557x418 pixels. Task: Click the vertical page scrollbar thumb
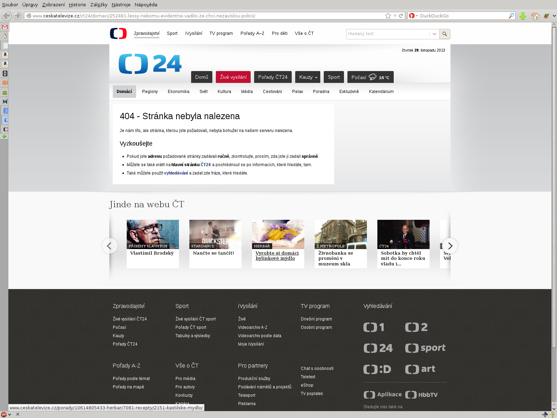(x=554, y=187)
